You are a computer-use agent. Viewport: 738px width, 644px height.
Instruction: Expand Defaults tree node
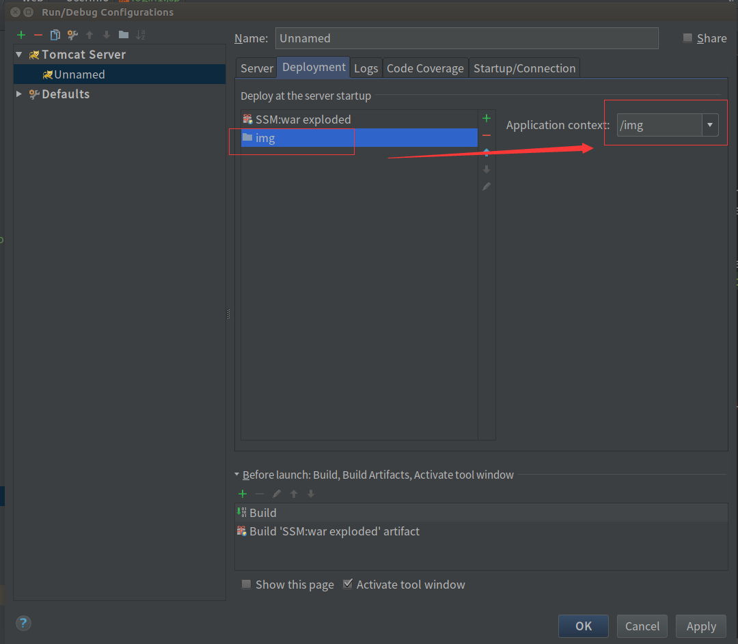19,94
